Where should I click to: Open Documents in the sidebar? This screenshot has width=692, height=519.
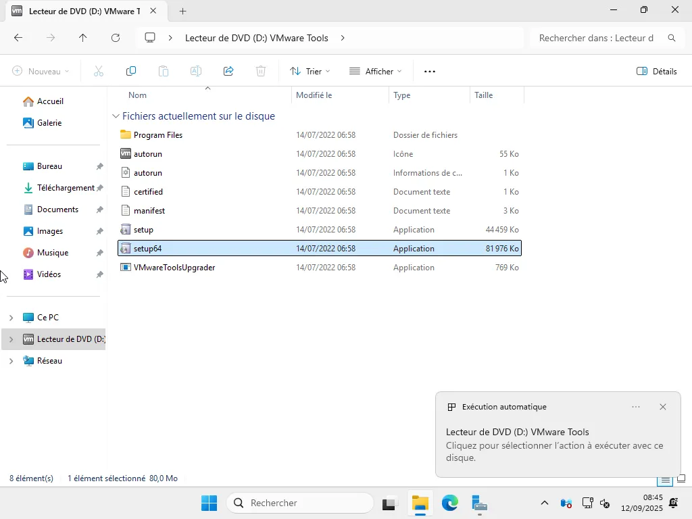tap(57, 209)
